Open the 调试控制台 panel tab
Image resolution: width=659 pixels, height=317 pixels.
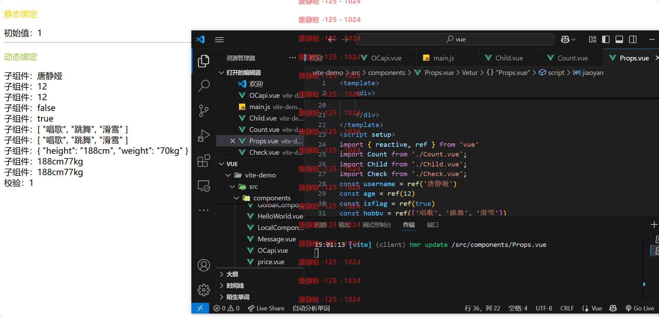tap(376, 225)
